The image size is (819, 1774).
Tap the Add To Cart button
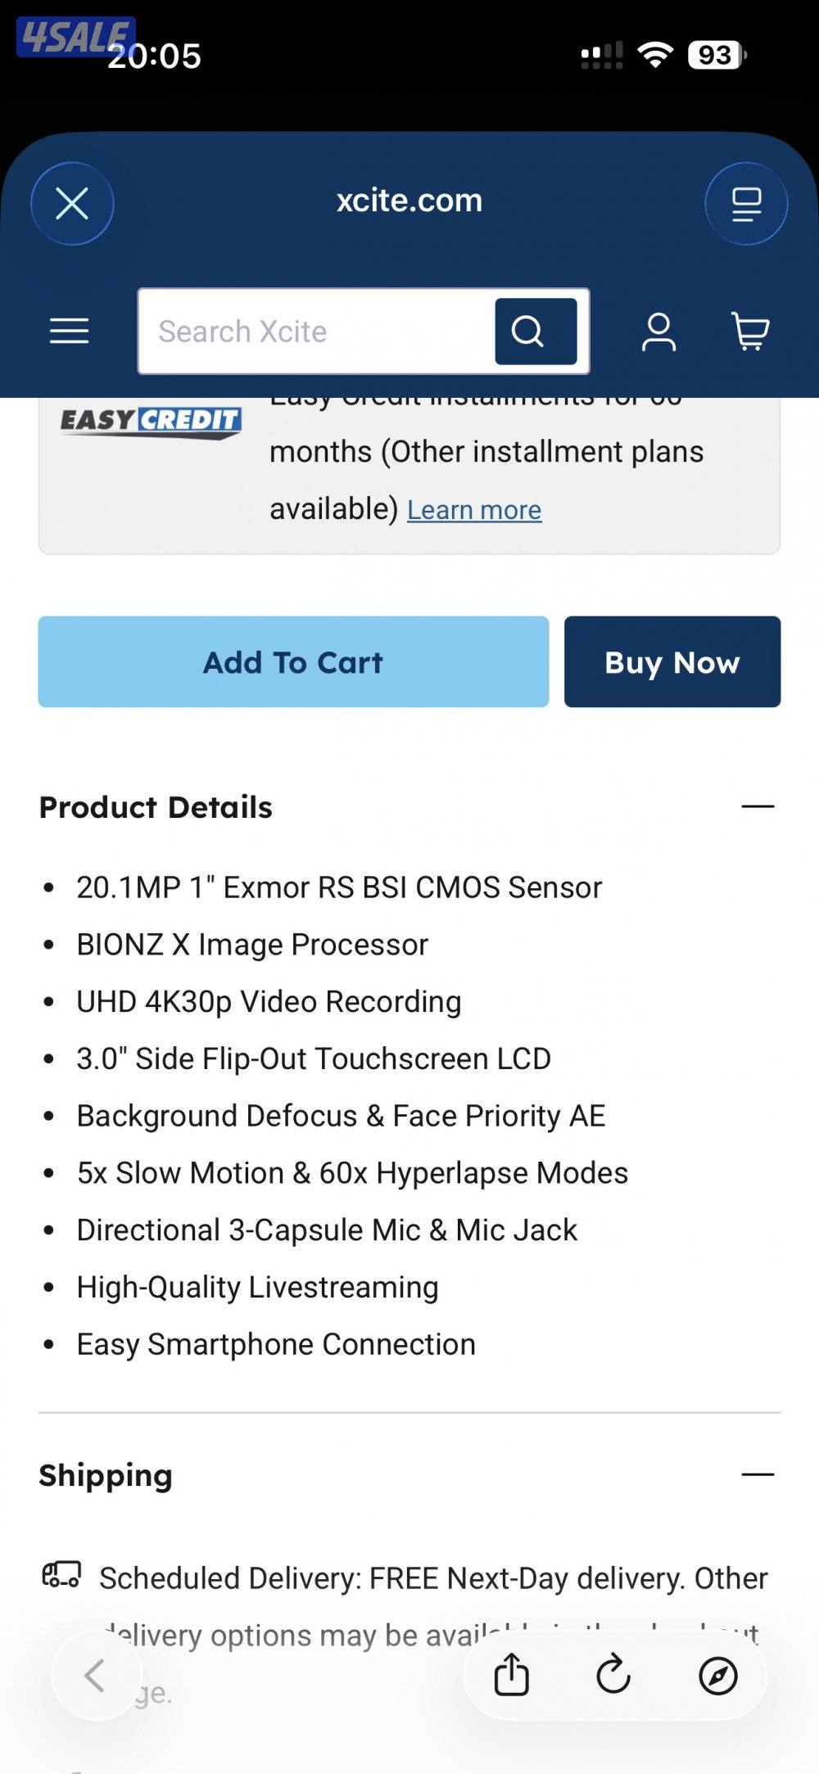click(292, 661)
